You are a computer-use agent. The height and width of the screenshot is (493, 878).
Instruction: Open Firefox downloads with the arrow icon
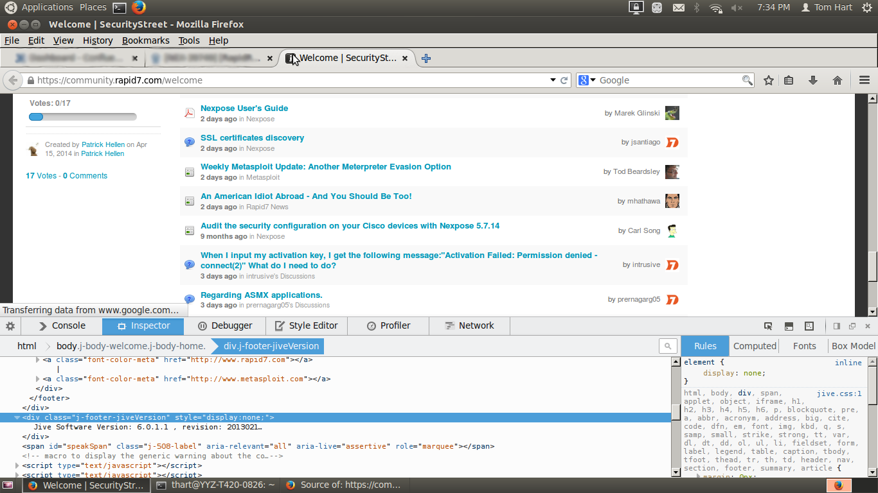pyautogui.click(x=813, y=80)
